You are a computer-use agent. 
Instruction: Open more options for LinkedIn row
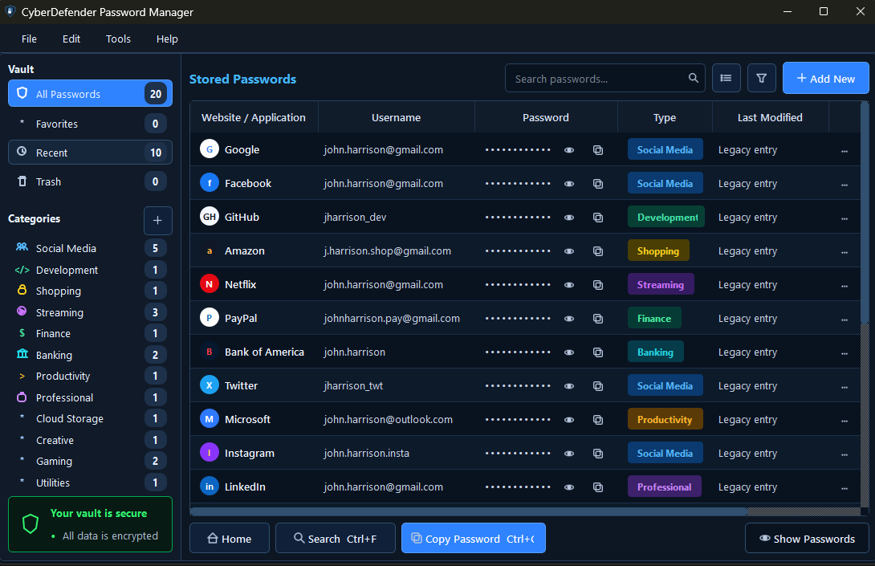844,488
